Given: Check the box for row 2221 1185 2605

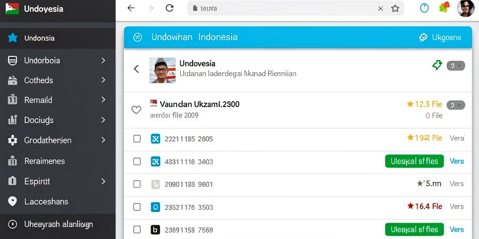Looking at the screenshot, I should (x=137, y=139).
